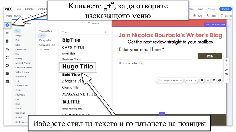The width and height of the screenshot is (236, 132).
Task: Click the JOIN button on canvas
Action: pyautogui.click(x=210, y=56)
